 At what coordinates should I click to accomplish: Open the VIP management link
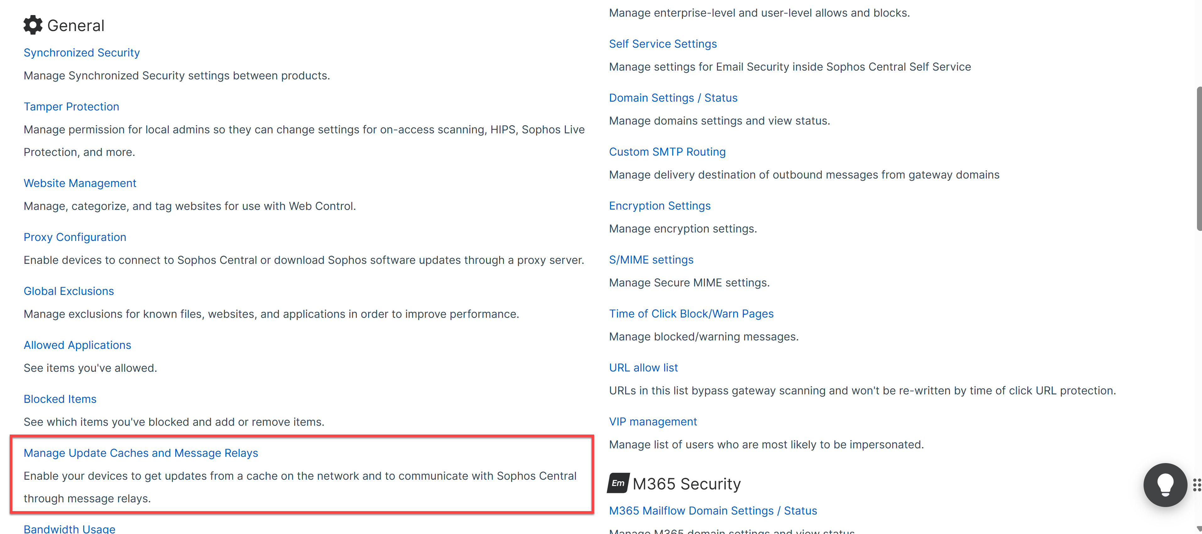click(653, 422)
